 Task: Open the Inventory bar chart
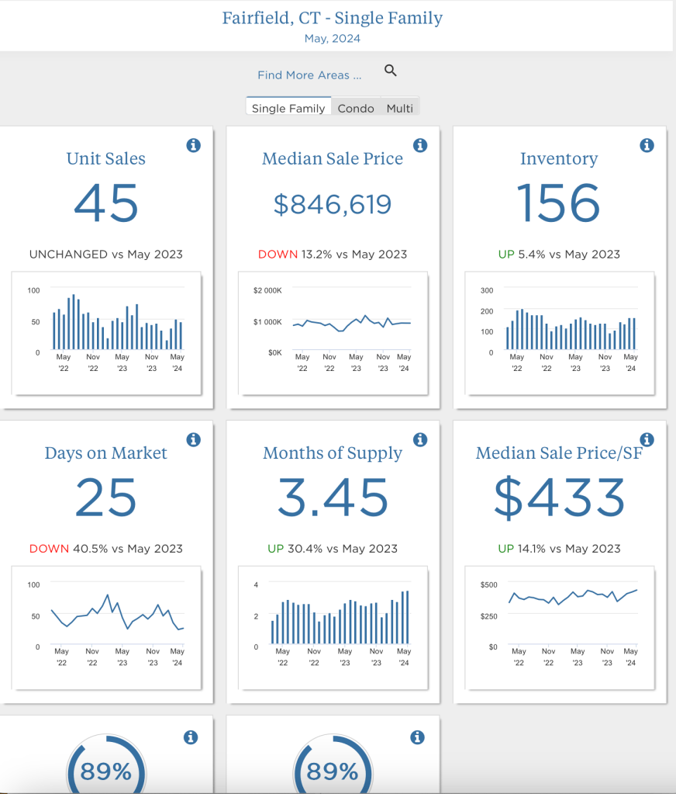pos(559,332)
